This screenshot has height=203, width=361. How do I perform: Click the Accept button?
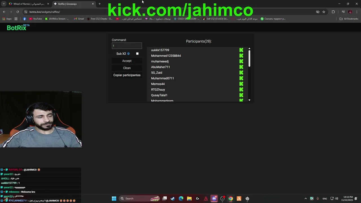pos(127,61)
